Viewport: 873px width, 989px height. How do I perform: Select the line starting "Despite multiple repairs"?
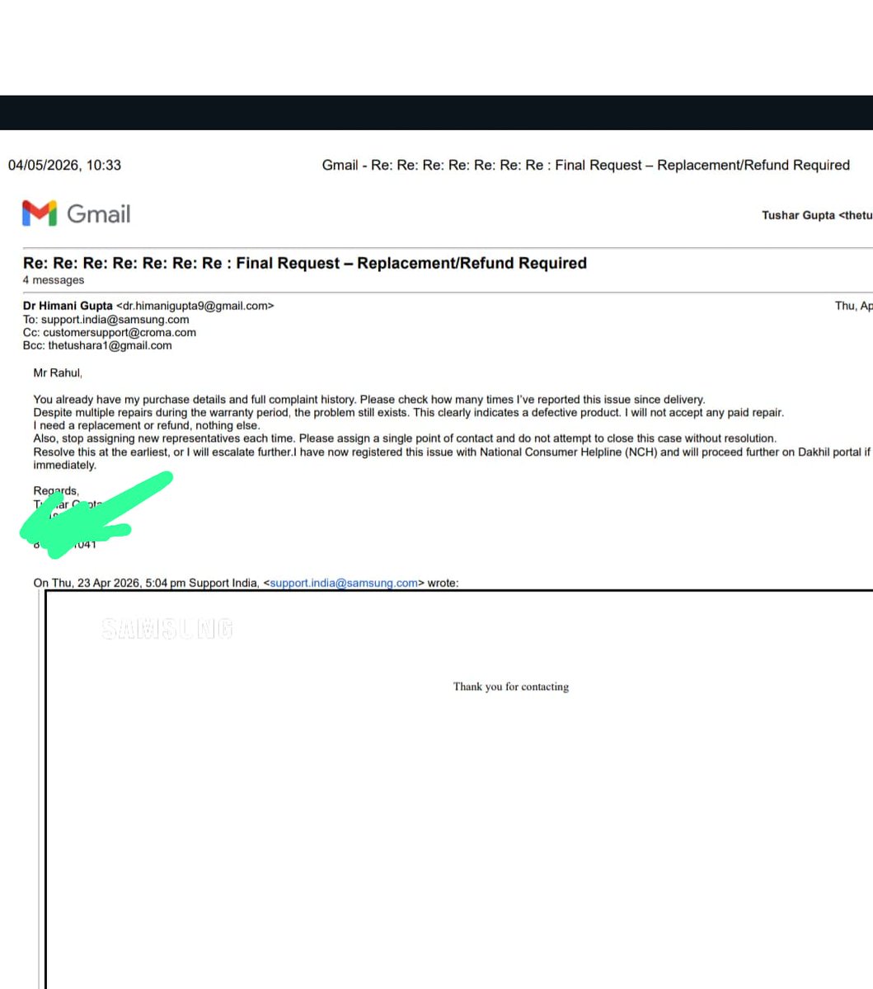pyautogui.click(x=409, y=412)
